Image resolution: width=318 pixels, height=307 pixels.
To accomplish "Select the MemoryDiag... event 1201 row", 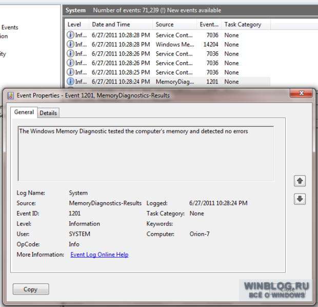I will [x=168, y=82].
